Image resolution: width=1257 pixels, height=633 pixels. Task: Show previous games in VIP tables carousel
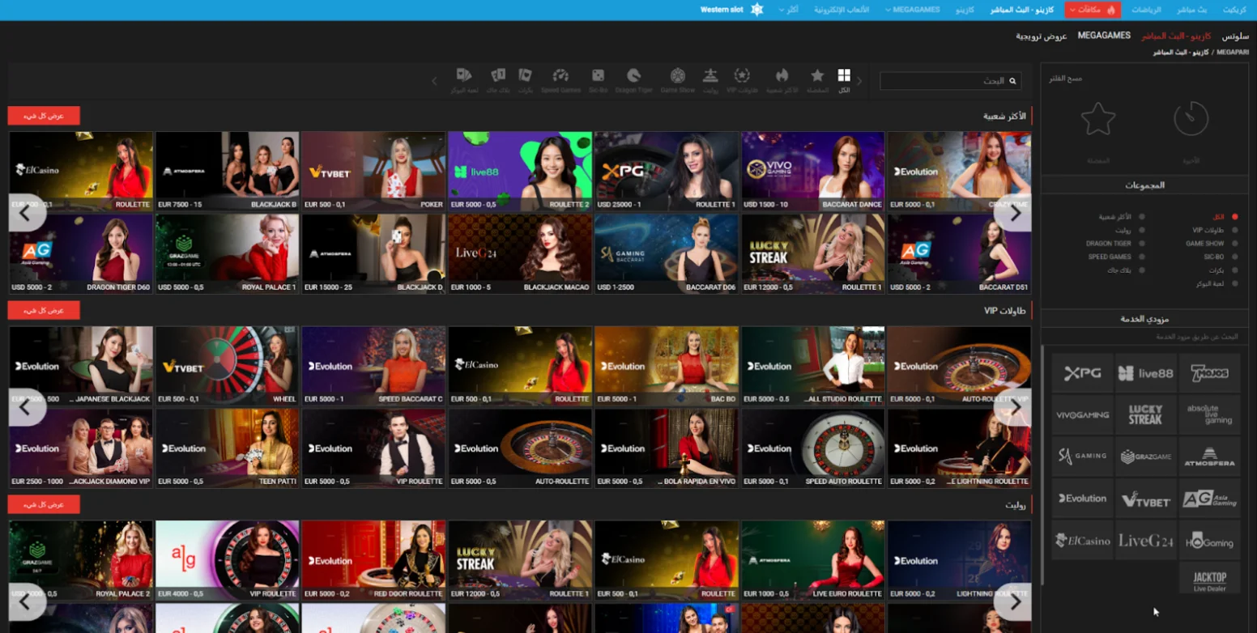tap(26, 408)
